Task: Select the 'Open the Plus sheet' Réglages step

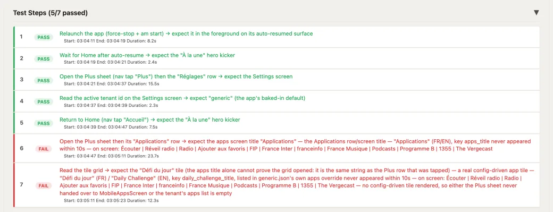Action: click(176, 77)
